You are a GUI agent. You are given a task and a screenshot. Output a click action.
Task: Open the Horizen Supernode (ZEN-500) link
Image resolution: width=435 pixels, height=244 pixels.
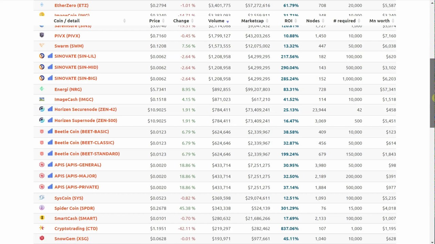(86, 120)
